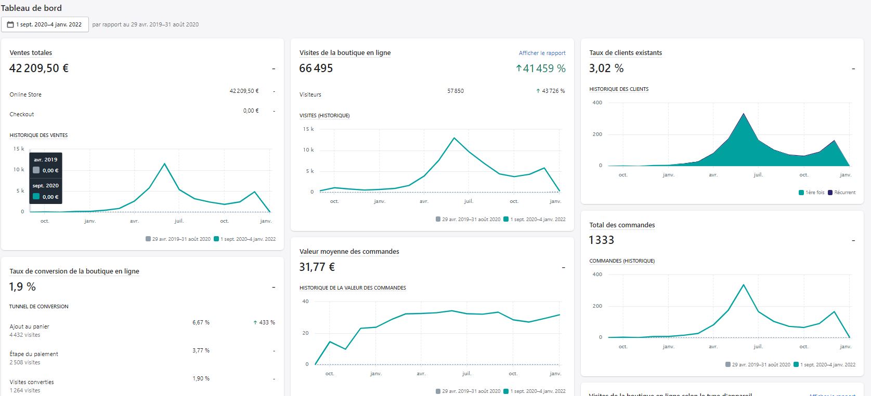Click the 6,67 % add-to-cart rate
The width and height of the screenshot is (871, 396).
pos(201,322)
